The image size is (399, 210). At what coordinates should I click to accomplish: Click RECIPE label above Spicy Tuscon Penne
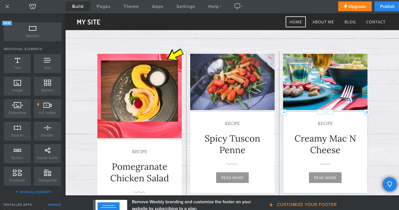[232, 124]
